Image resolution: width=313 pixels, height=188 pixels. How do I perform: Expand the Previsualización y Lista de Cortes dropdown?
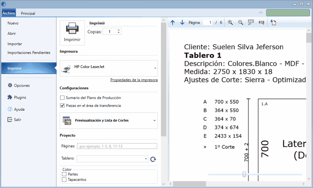point(155,121)
